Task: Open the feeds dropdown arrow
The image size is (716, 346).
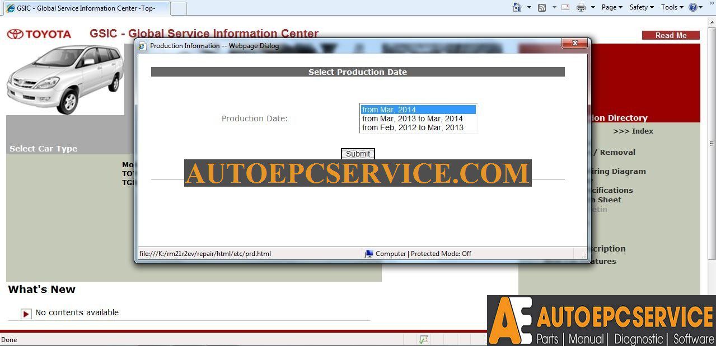Action: [x=554, y=7]
